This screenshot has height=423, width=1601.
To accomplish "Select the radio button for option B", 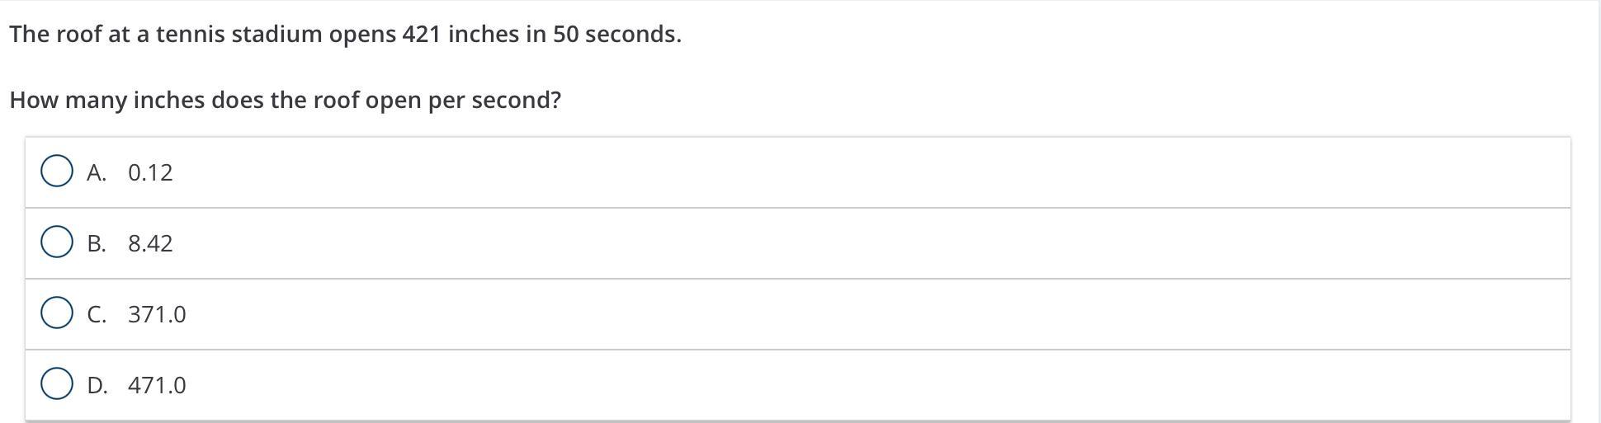I will click(56, 243).
